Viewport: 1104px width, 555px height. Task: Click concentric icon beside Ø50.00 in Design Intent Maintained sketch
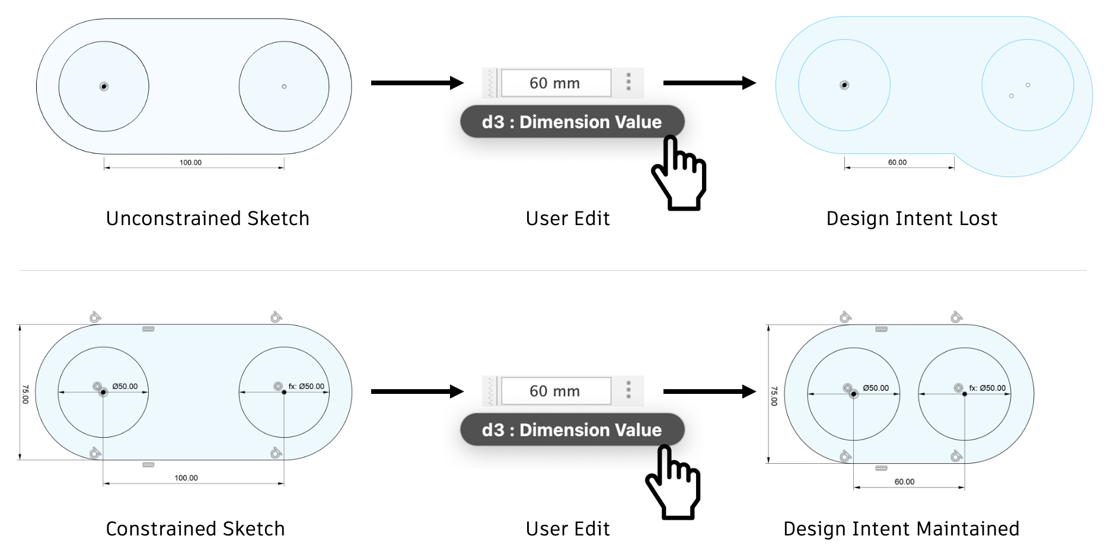coord(848,388)
